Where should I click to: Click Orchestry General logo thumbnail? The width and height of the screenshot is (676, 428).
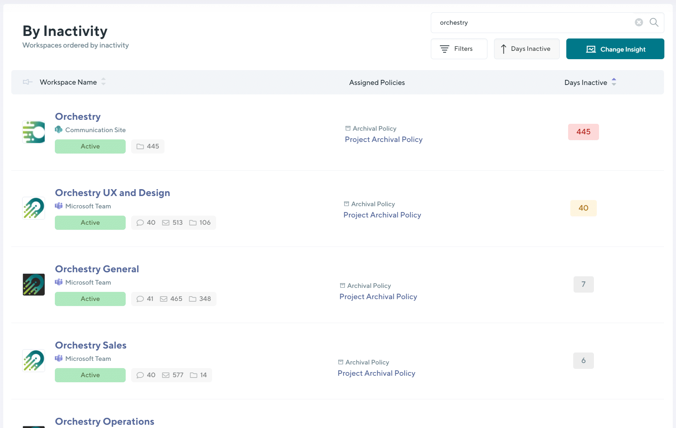pos(34,284)
